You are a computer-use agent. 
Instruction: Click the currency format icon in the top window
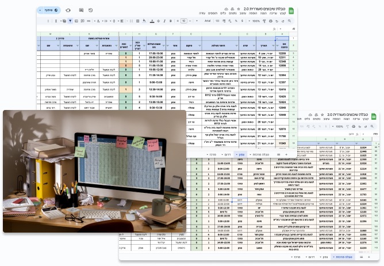click(x=242, y=21)
